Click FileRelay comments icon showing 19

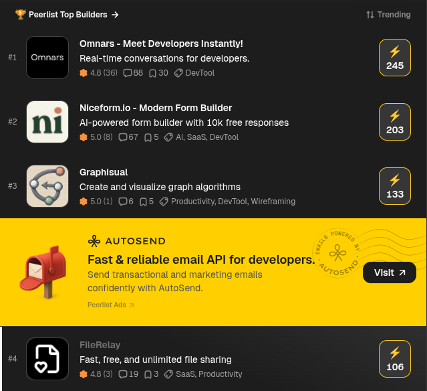123,374
